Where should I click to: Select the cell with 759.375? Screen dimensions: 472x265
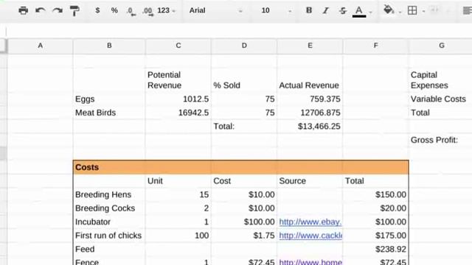tap(310, 99)
